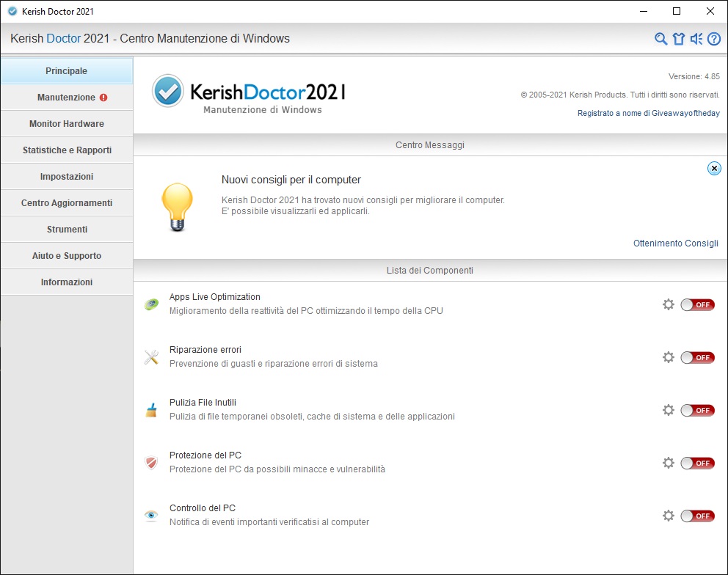Dismiss the Centro Messaggi notification

(714, 168)
